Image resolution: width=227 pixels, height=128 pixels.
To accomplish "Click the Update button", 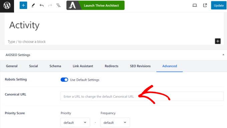I will pos(219,5).
